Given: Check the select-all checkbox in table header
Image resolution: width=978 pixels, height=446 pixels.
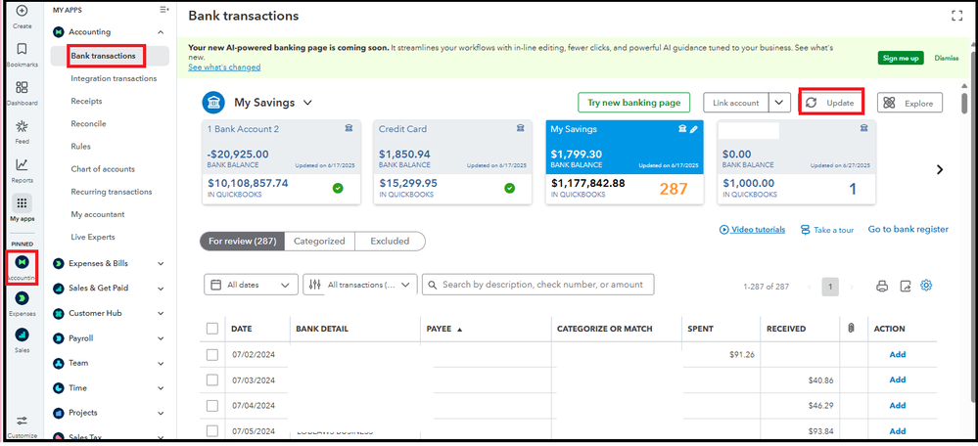Looking at the screenshot, I should click(212, 329).
